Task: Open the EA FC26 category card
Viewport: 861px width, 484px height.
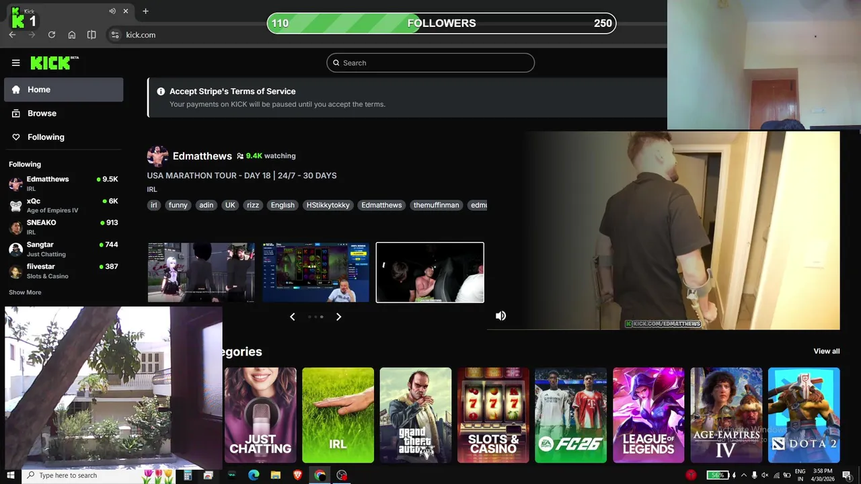Action: tap(570, 415)
